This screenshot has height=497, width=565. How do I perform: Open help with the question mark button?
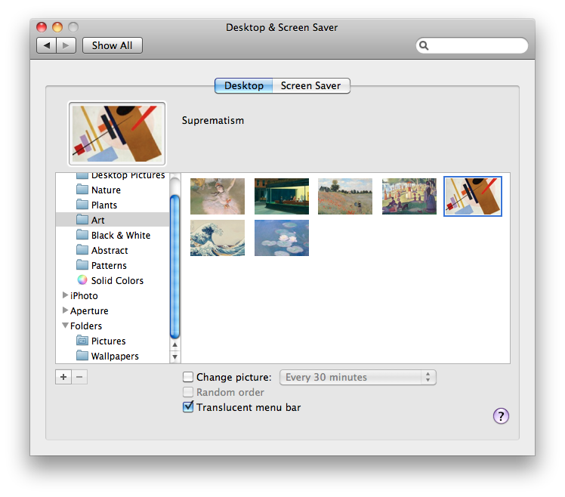[501, 416]
